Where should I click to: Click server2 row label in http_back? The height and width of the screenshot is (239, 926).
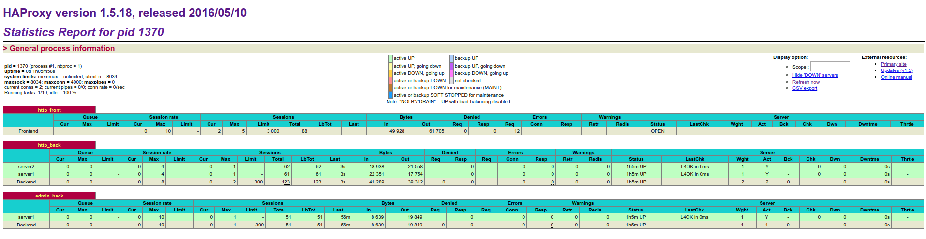pyautogui.click(x=26, y=167)
